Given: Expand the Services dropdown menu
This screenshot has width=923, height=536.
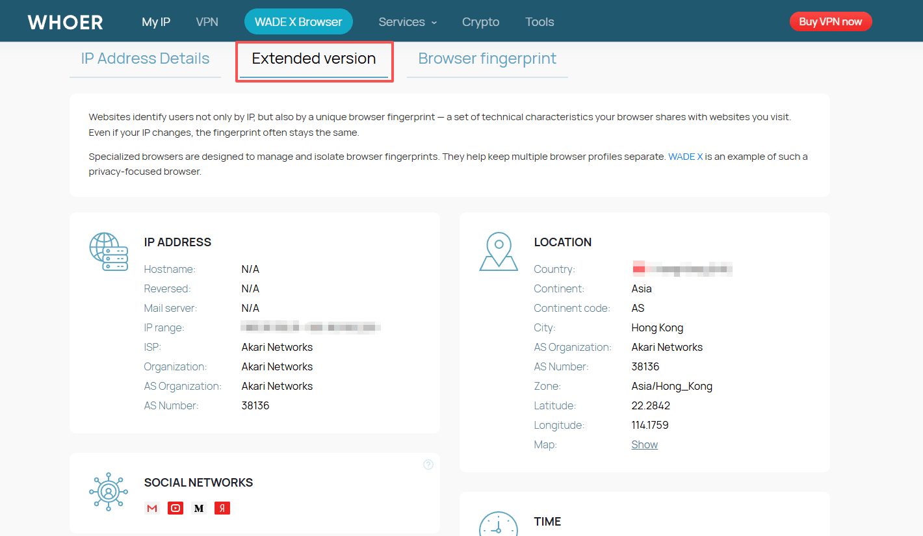Looking at the screenshot, I should click(408, 22).
